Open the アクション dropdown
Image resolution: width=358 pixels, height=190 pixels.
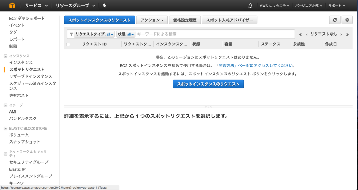[x=152, y=20]
